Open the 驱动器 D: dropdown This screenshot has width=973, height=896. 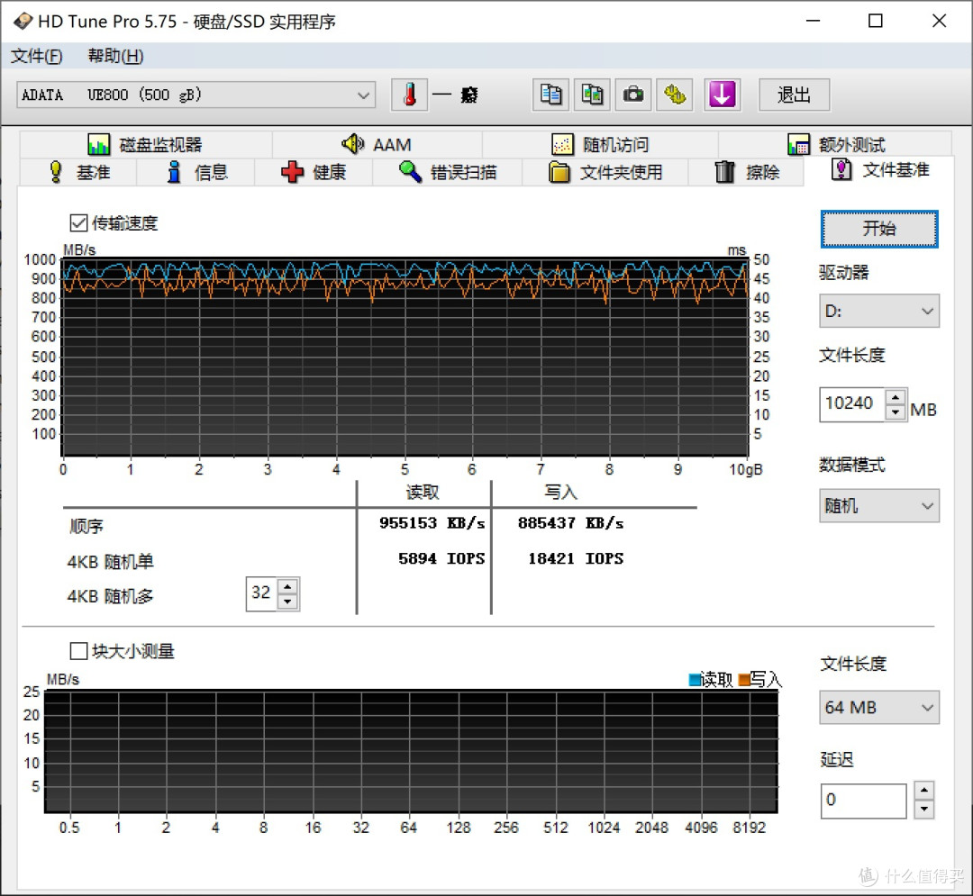[878, 311]
